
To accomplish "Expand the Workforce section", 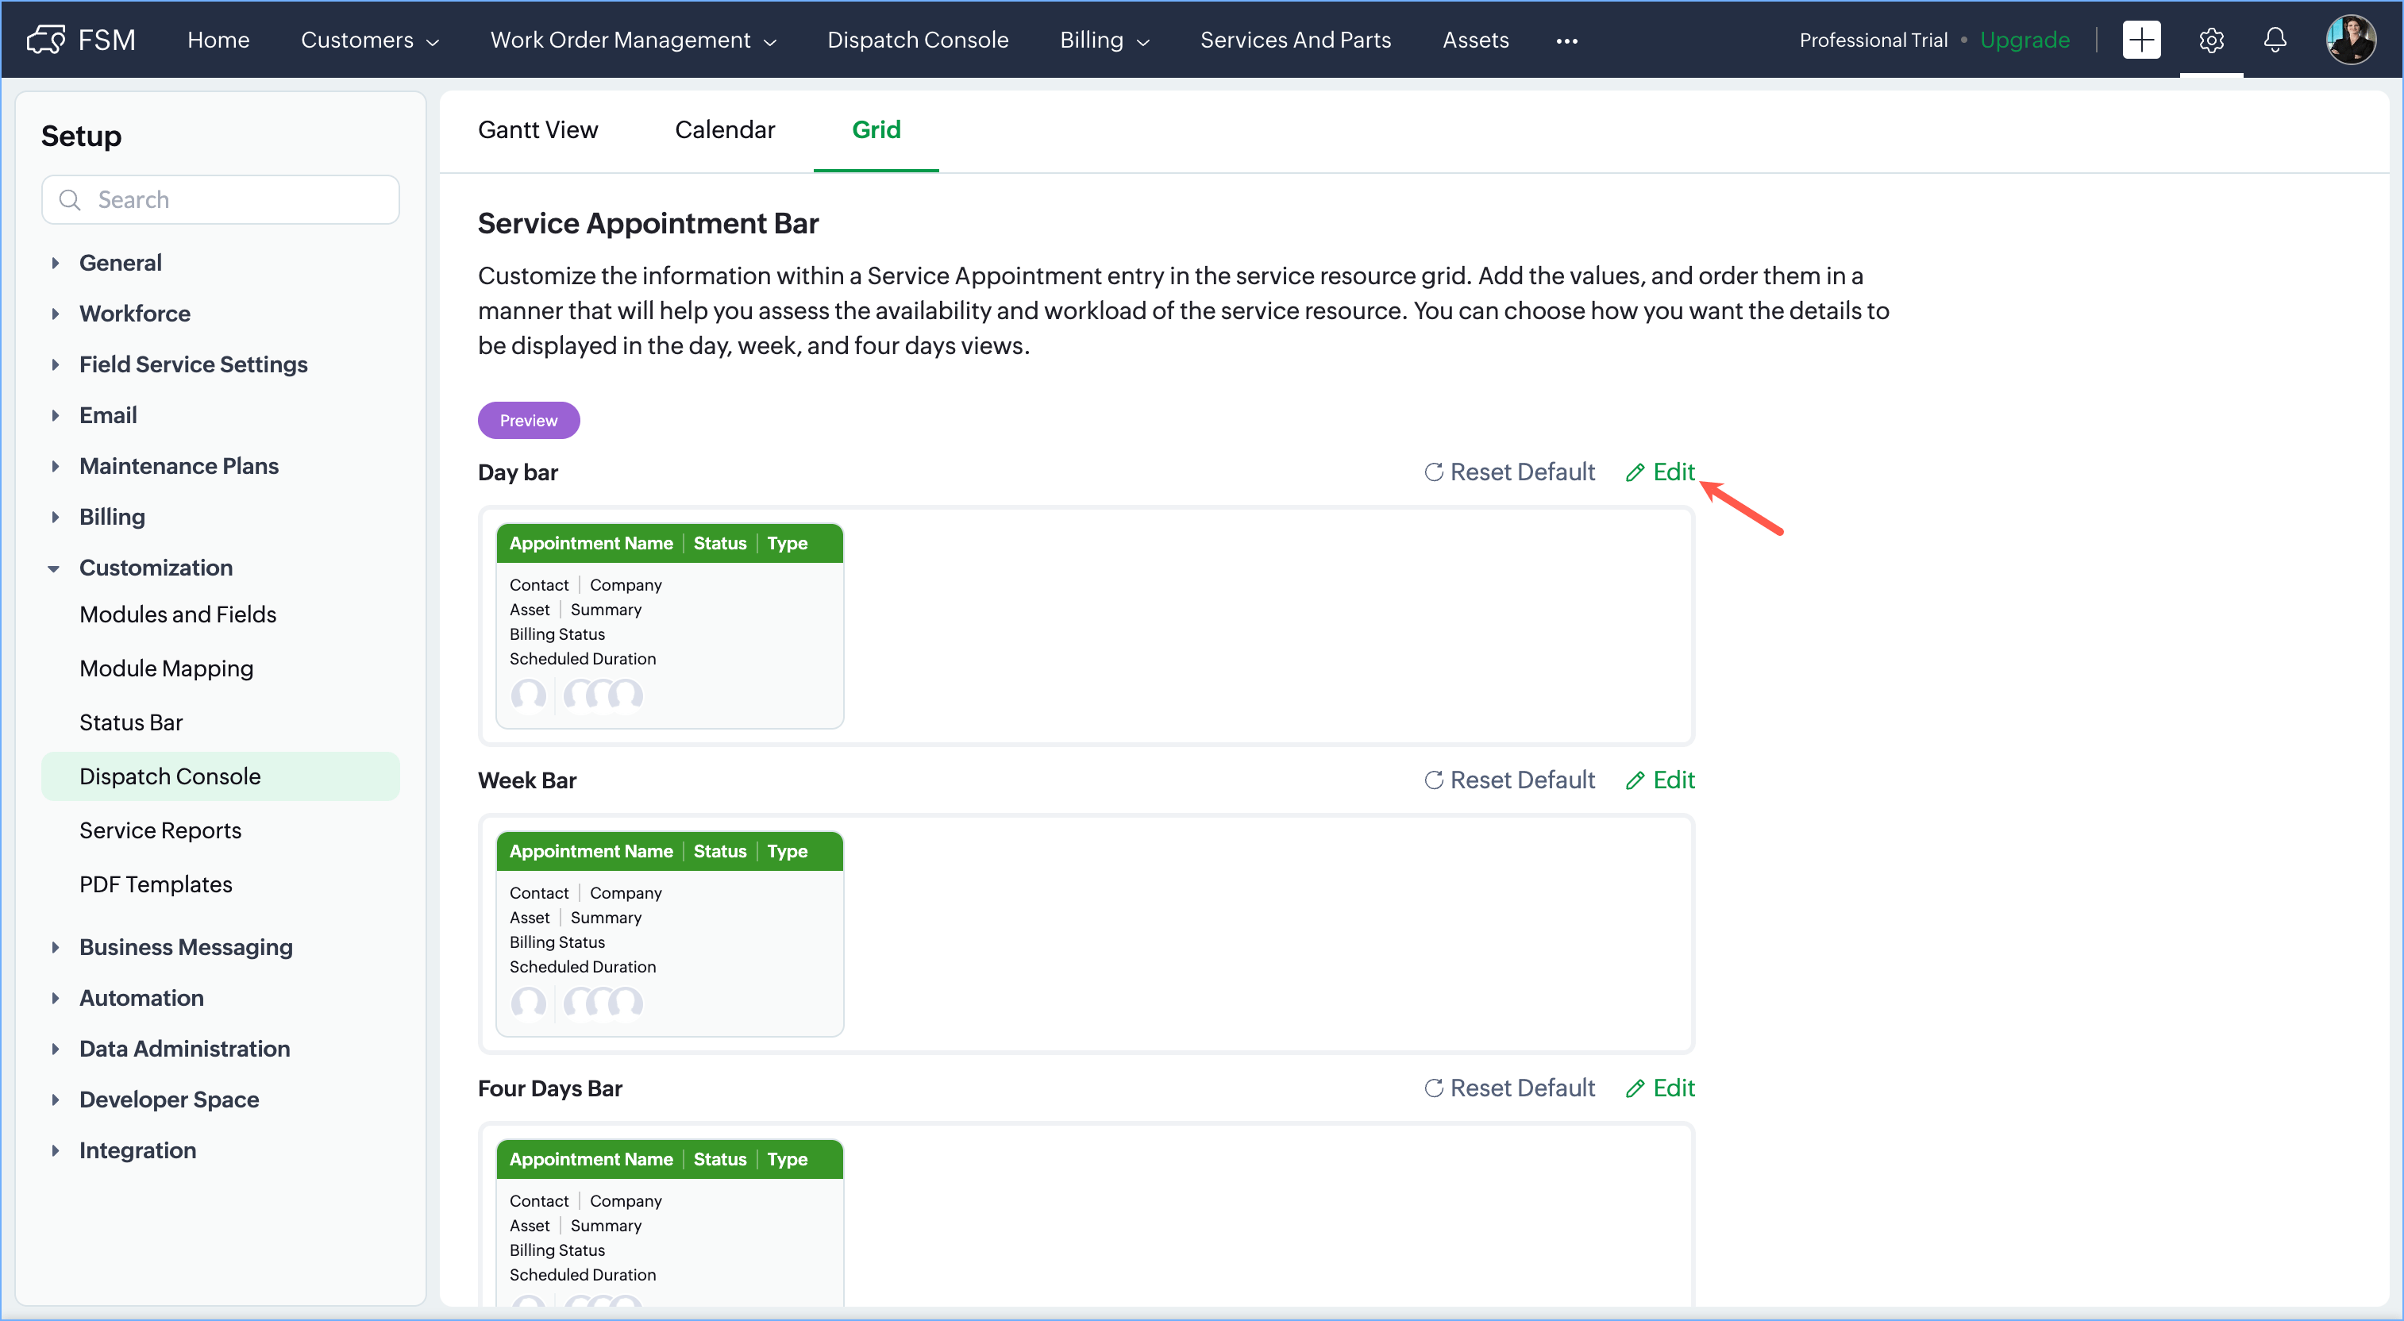I will tap(55, 314).
